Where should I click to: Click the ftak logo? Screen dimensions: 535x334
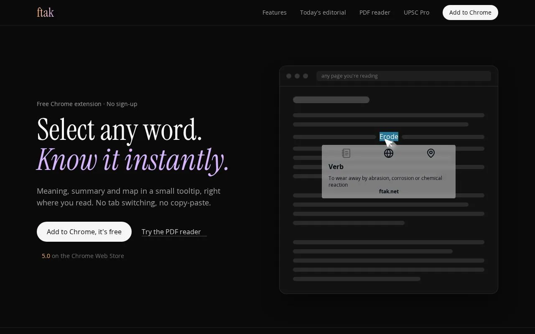point(45,13)
